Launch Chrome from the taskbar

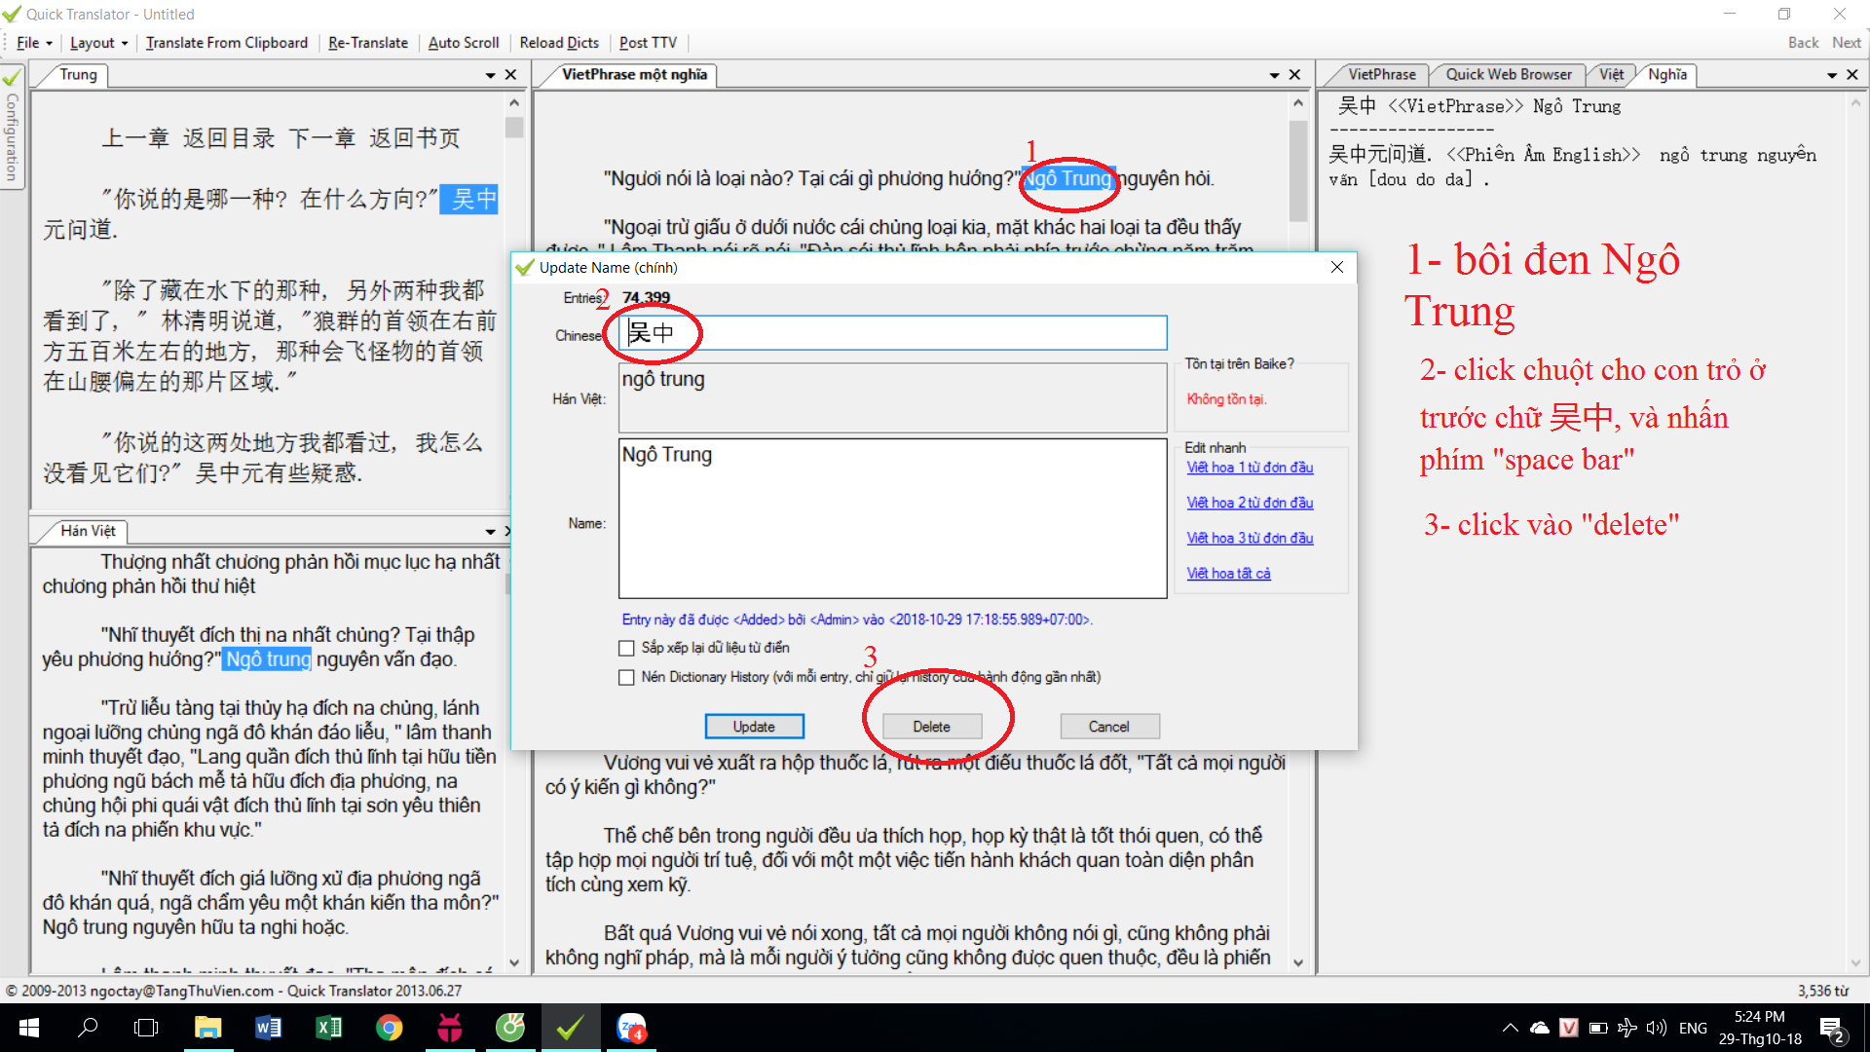coord(389,1028)
